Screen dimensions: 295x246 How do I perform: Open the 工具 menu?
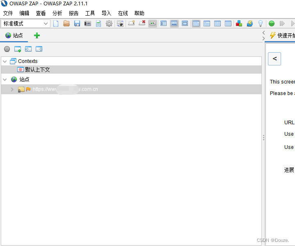pos(90,13)
